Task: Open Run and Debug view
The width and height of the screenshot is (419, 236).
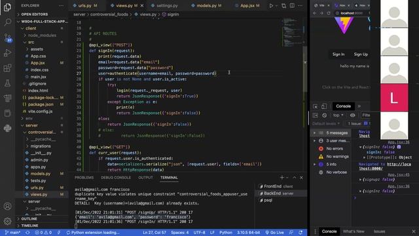Action: (x=7, y=52)
